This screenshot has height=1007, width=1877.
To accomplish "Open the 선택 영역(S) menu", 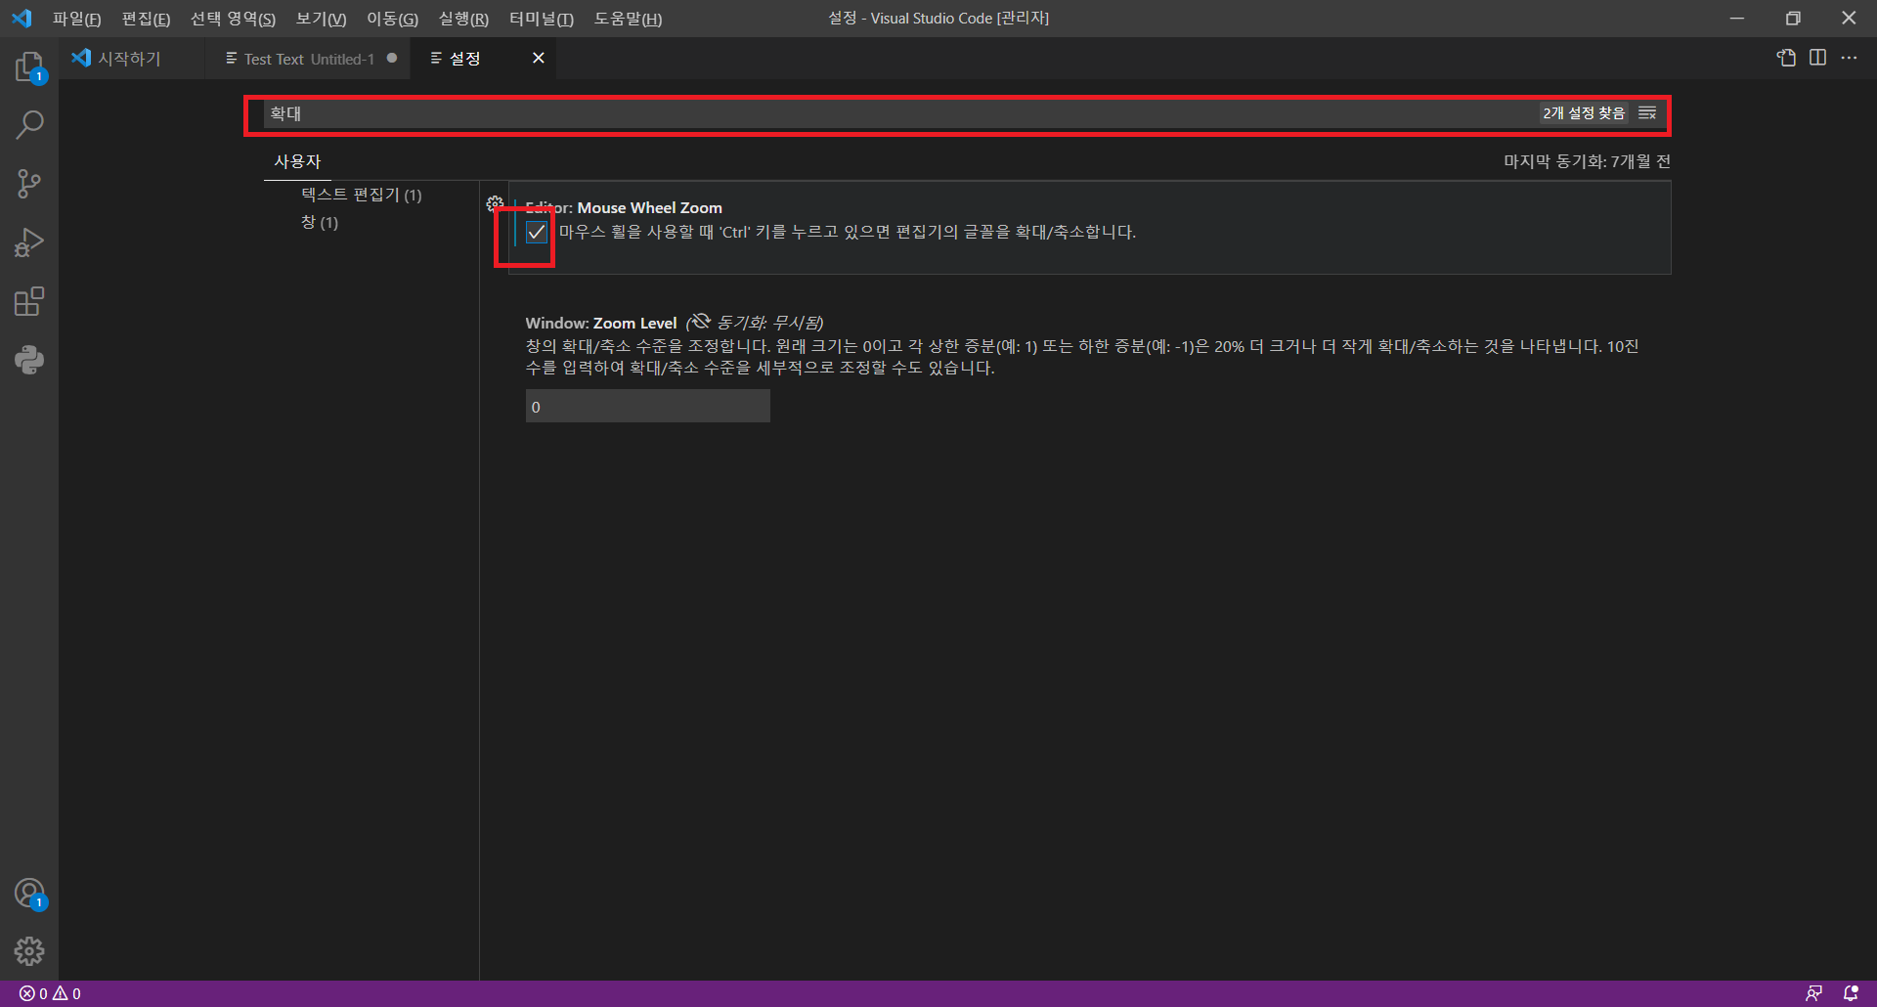I will click(x=233, y=19).
